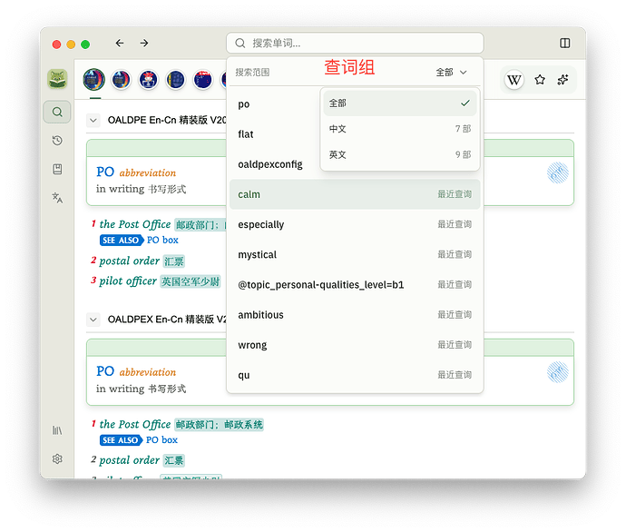
Task: Select the fourth dictionary avatar icon
Action: coord(176,79)
